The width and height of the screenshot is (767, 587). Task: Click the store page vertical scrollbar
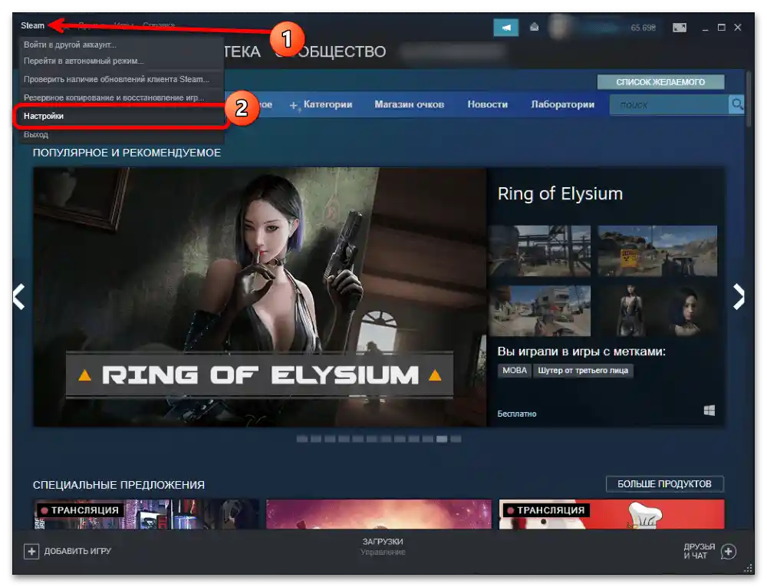[x=749, y=100]
